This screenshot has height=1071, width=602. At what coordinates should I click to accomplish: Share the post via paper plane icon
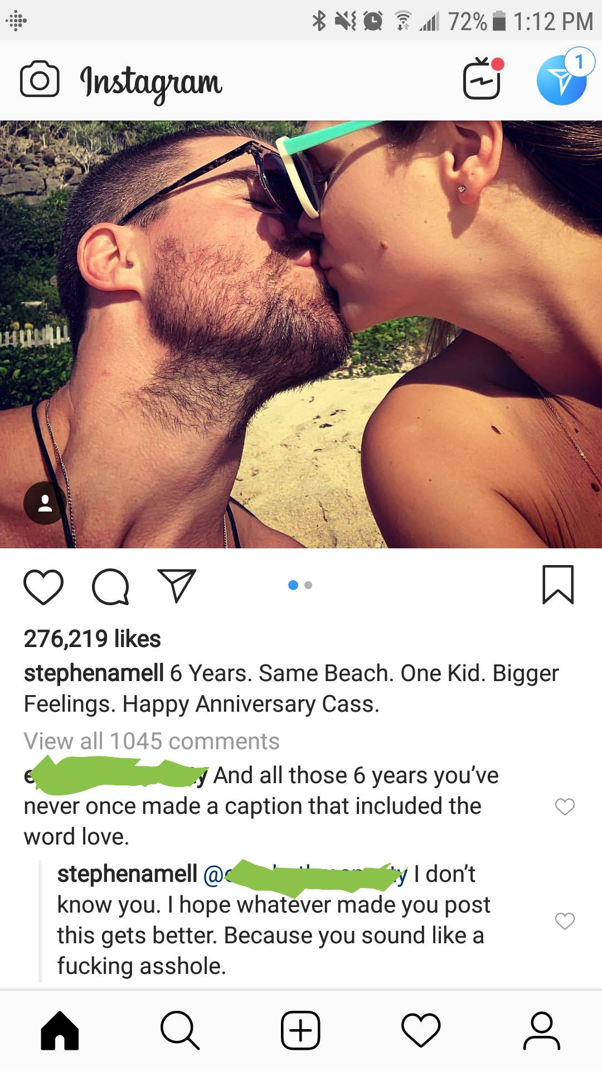coord(177,585)
